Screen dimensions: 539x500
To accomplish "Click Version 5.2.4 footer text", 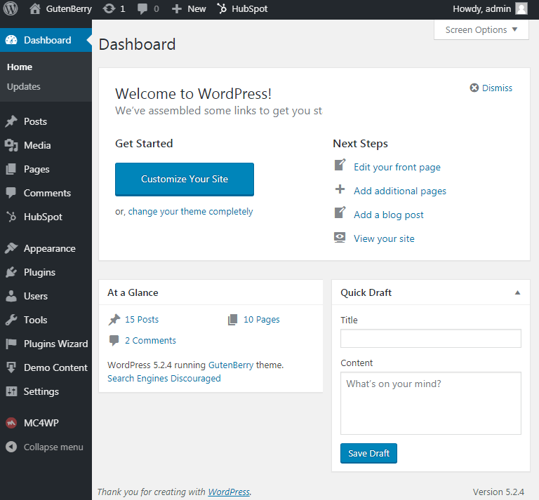I will tap(498, 492).
